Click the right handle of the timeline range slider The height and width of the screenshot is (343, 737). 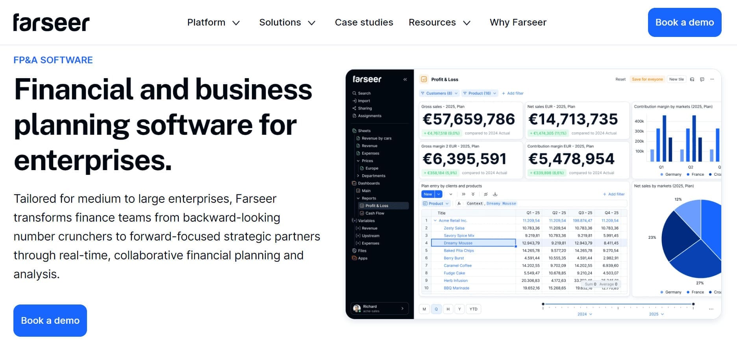click(693, 304)
